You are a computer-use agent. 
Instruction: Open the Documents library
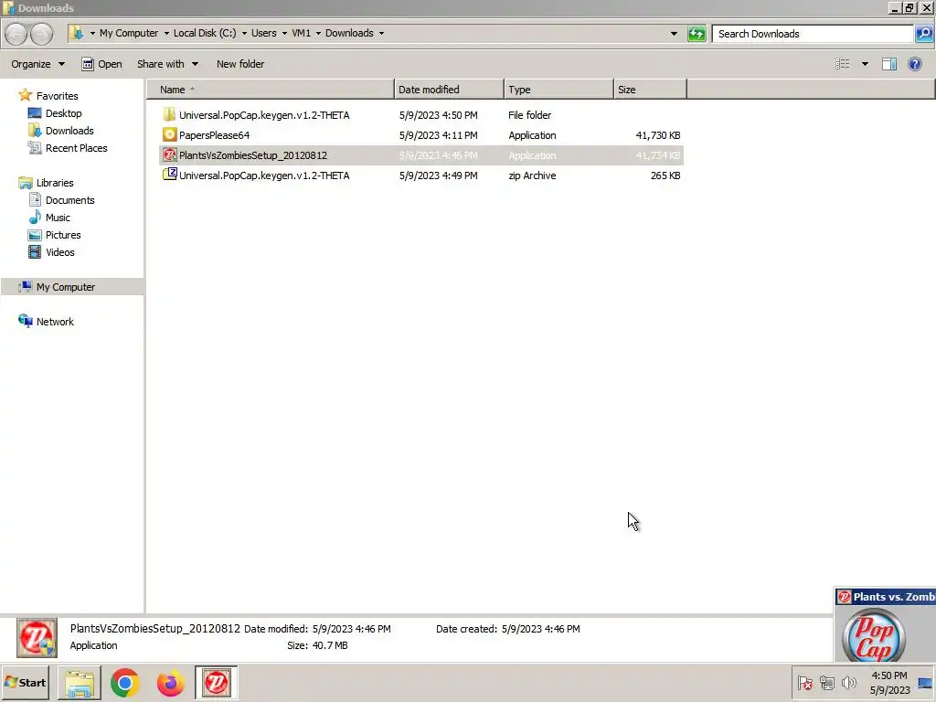click(x=69, y=200)
